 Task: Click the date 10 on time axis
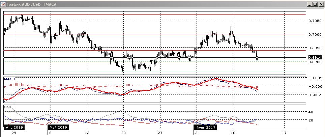(233, 133)
